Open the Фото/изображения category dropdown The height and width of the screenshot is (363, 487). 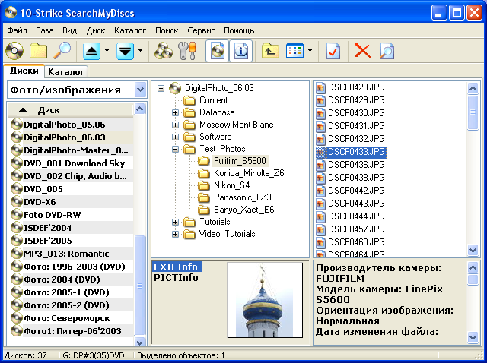(139, 90)
